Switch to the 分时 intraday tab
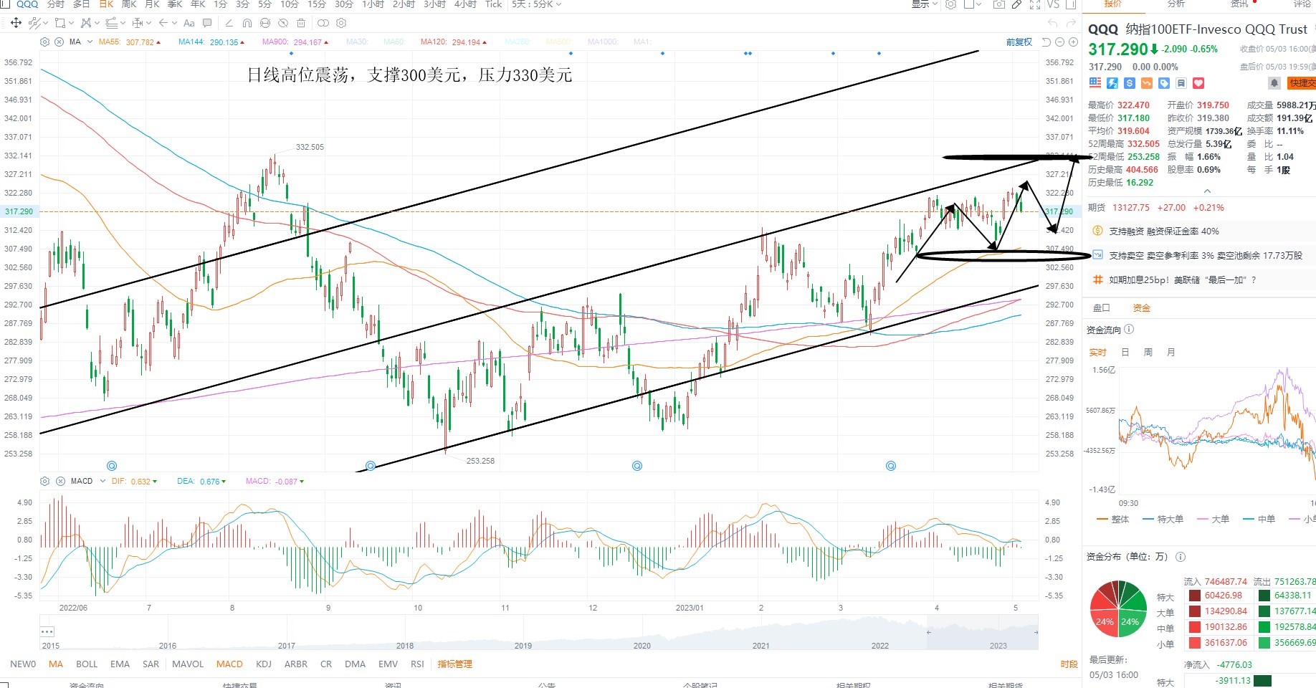1316x688 pixels. click(56, 4)
